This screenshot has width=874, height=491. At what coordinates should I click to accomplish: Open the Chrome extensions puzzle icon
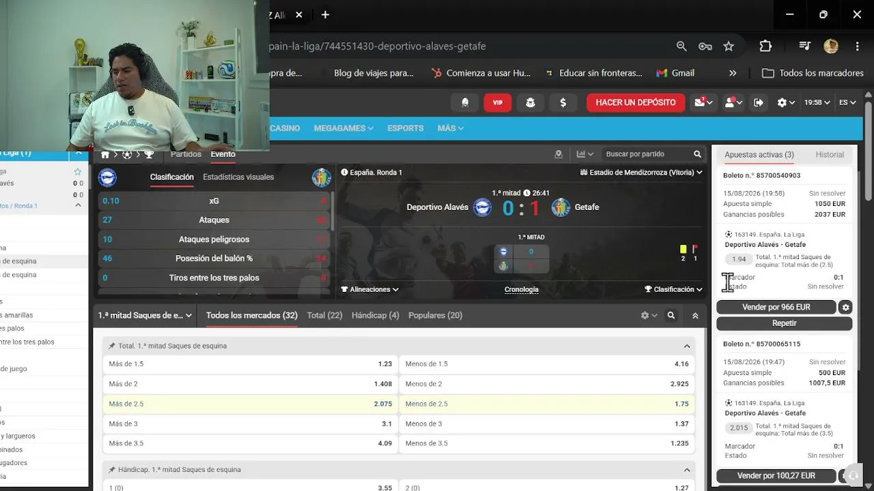click(765, 46)
